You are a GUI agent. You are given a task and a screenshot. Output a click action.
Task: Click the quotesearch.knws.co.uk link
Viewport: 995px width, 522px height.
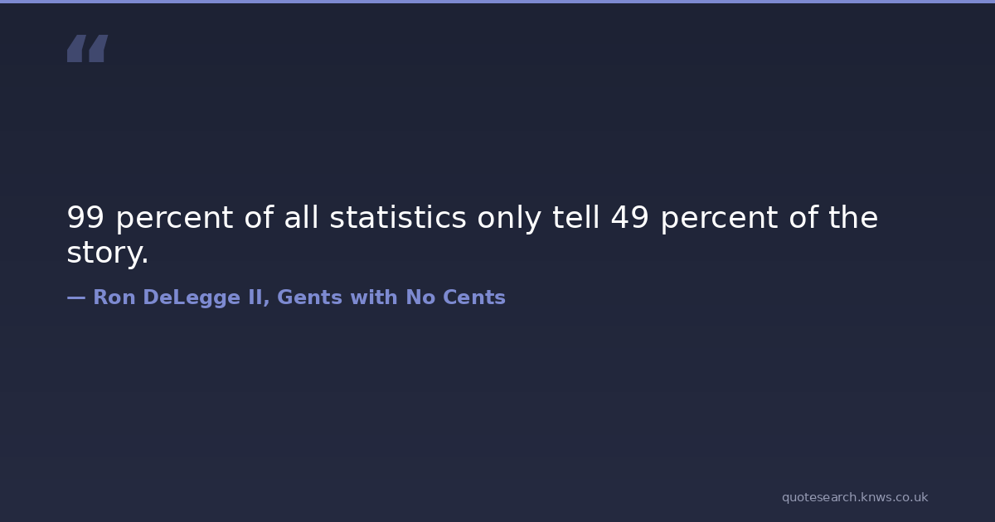(x=854, y=497)
